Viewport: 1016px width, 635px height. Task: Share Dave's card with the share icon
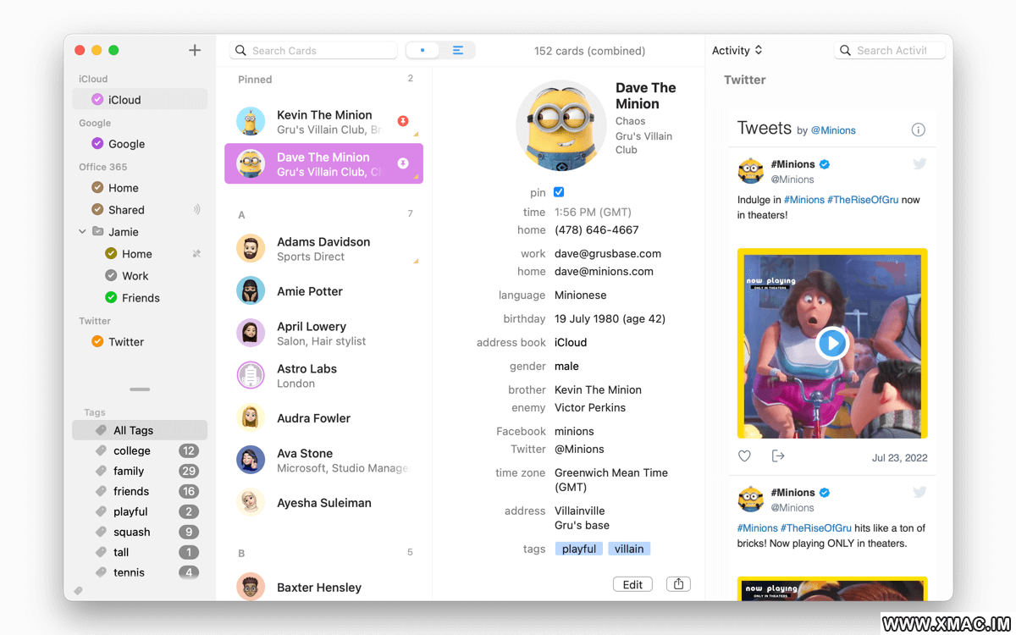(678, 584)
